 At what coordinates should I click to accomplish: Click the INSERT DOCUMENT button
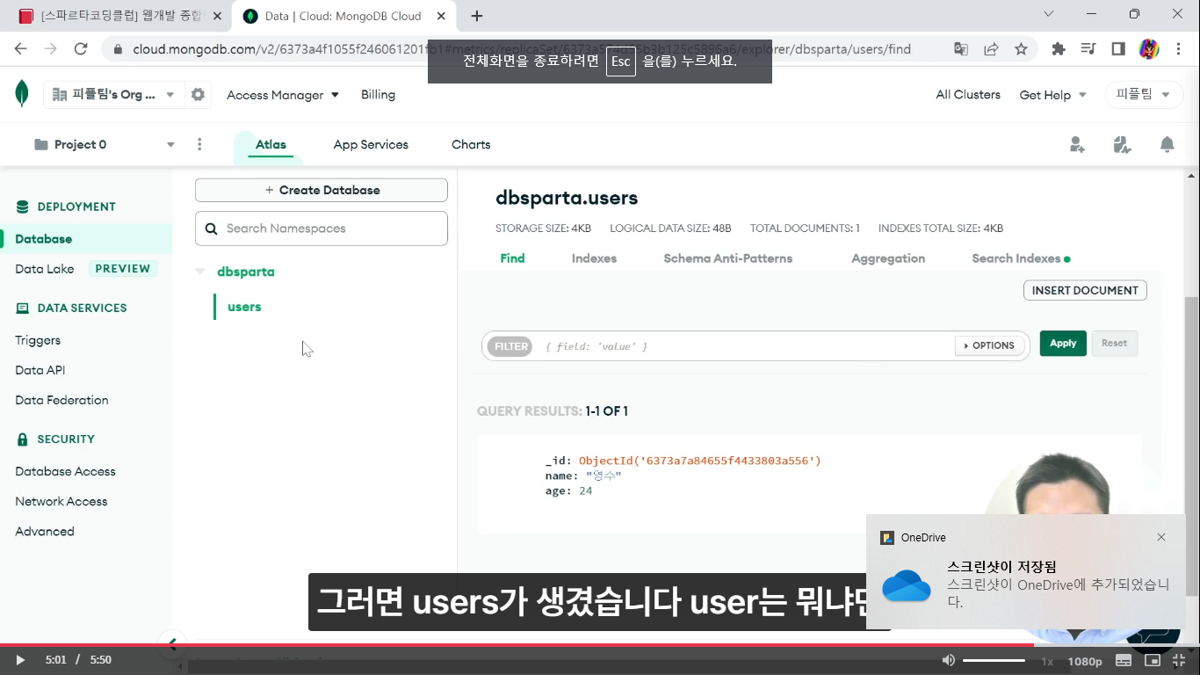1085,290
